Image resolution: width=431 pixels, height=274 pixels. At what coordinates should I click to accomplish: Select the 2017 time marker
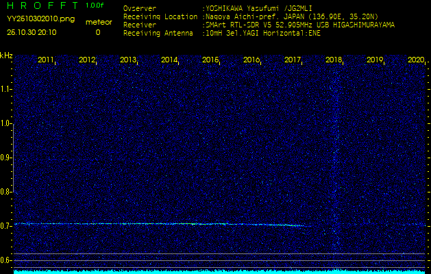[293, 60]
